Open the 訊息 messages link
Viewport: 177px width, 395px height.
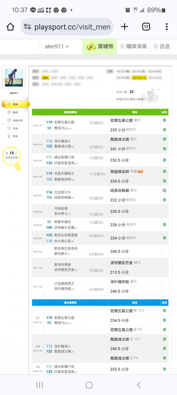[x=162, y=47]
